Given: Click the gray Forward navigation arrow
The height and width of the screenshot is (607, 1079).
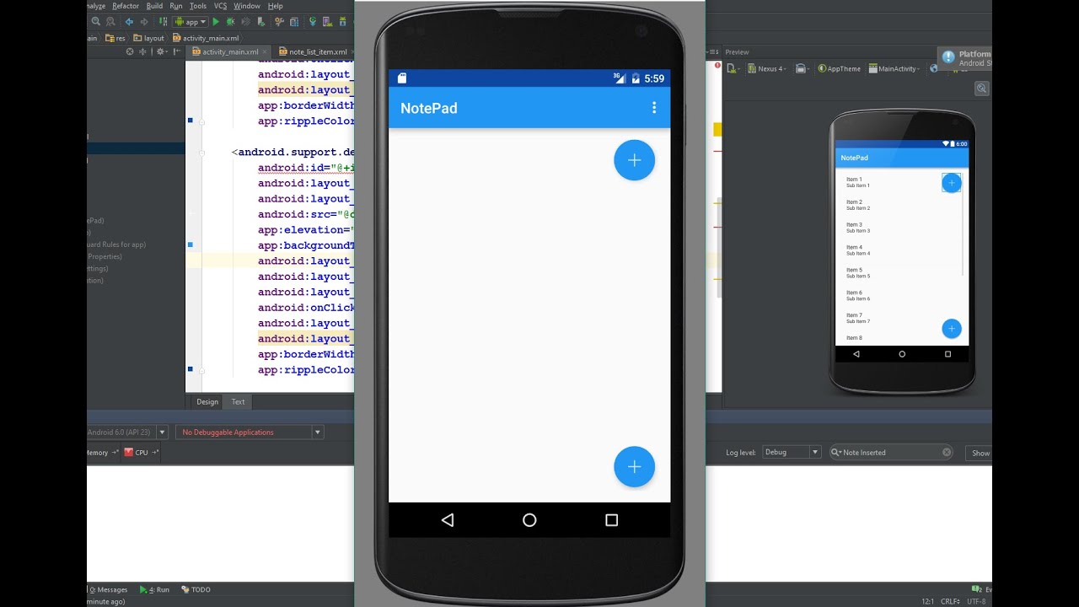Looking at the screenshot, I should (x=144, y=22).
